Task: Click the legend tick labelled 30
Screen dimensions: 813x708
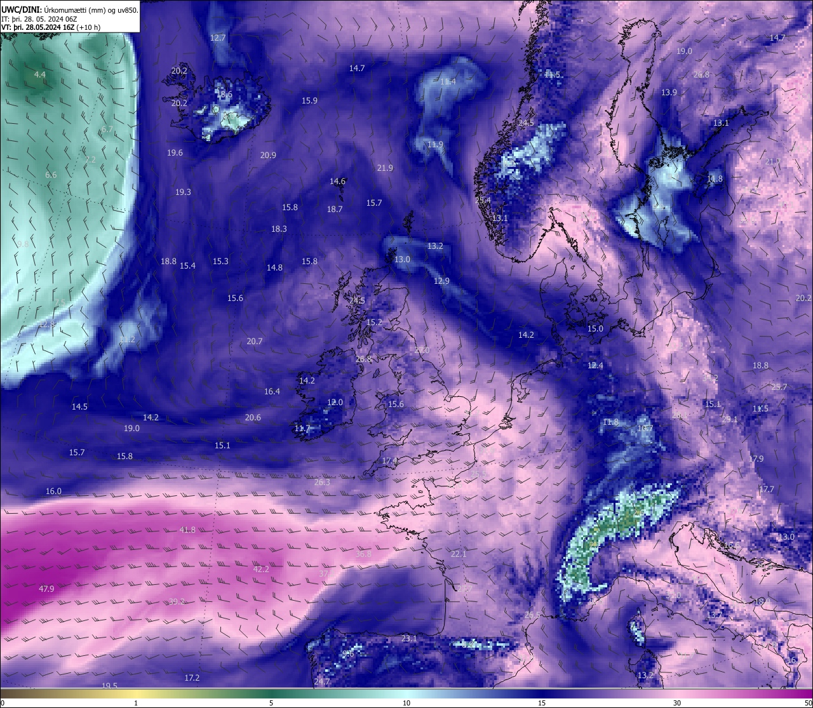Action: 677,703
